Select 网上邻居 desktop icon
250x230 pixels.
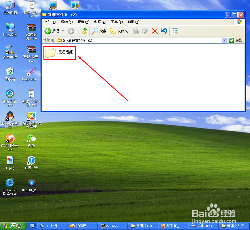[x=10, y=30]
